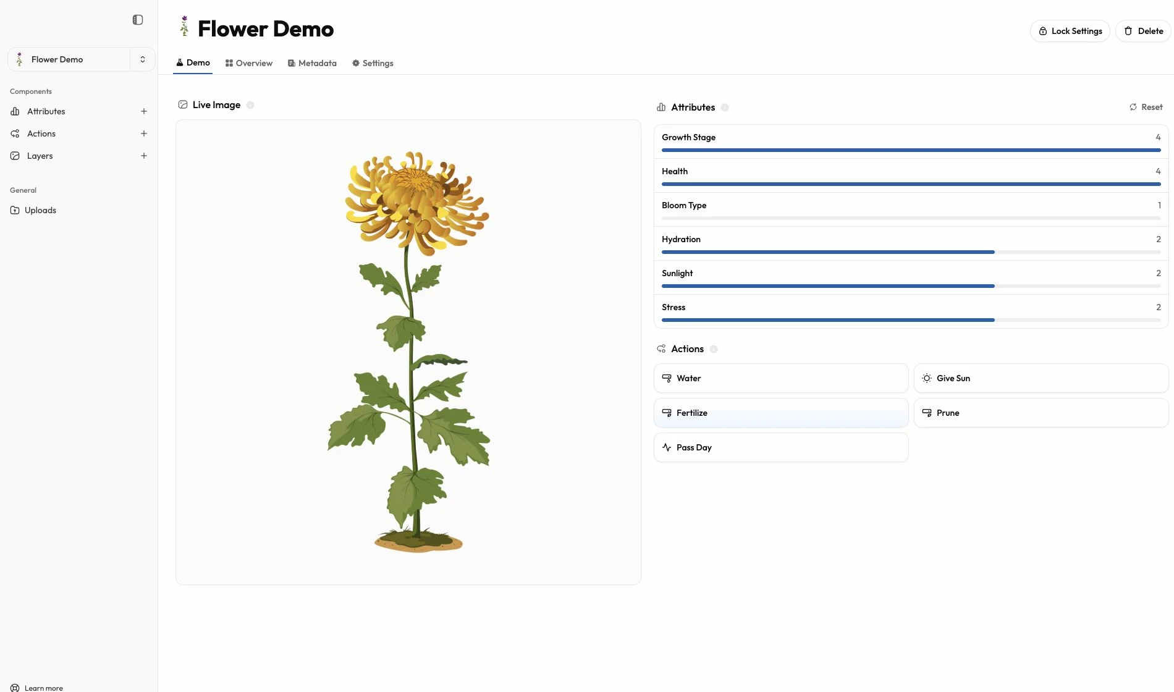Click the General section label

tap(23, 190)
